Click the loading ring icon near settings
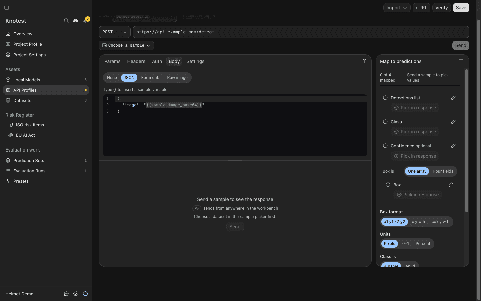481x301 pixels. click(85, 294)
